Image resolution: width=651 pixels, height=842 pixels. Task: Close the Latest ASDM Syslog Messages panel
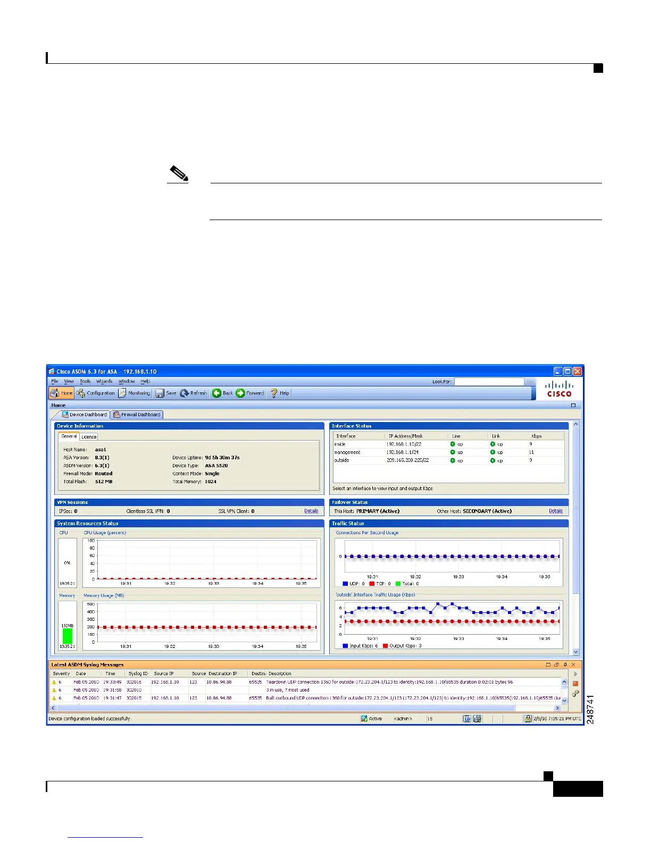click(x=573, y=665)
